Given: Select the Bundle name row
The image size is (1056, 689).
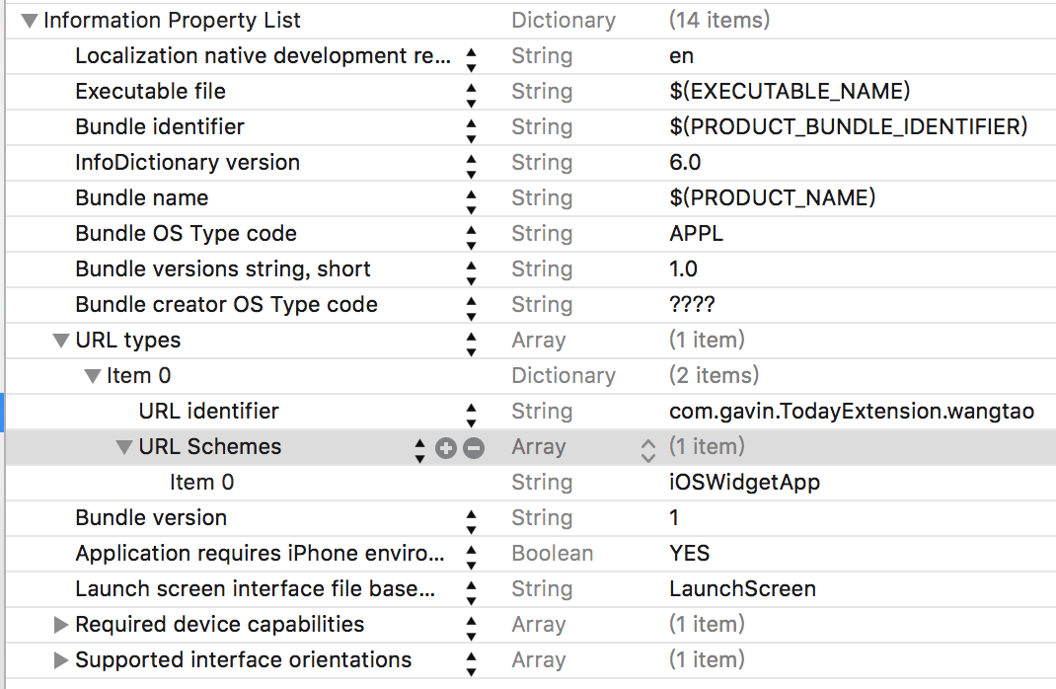Looking at the screenshot, I should pos(142,198).
